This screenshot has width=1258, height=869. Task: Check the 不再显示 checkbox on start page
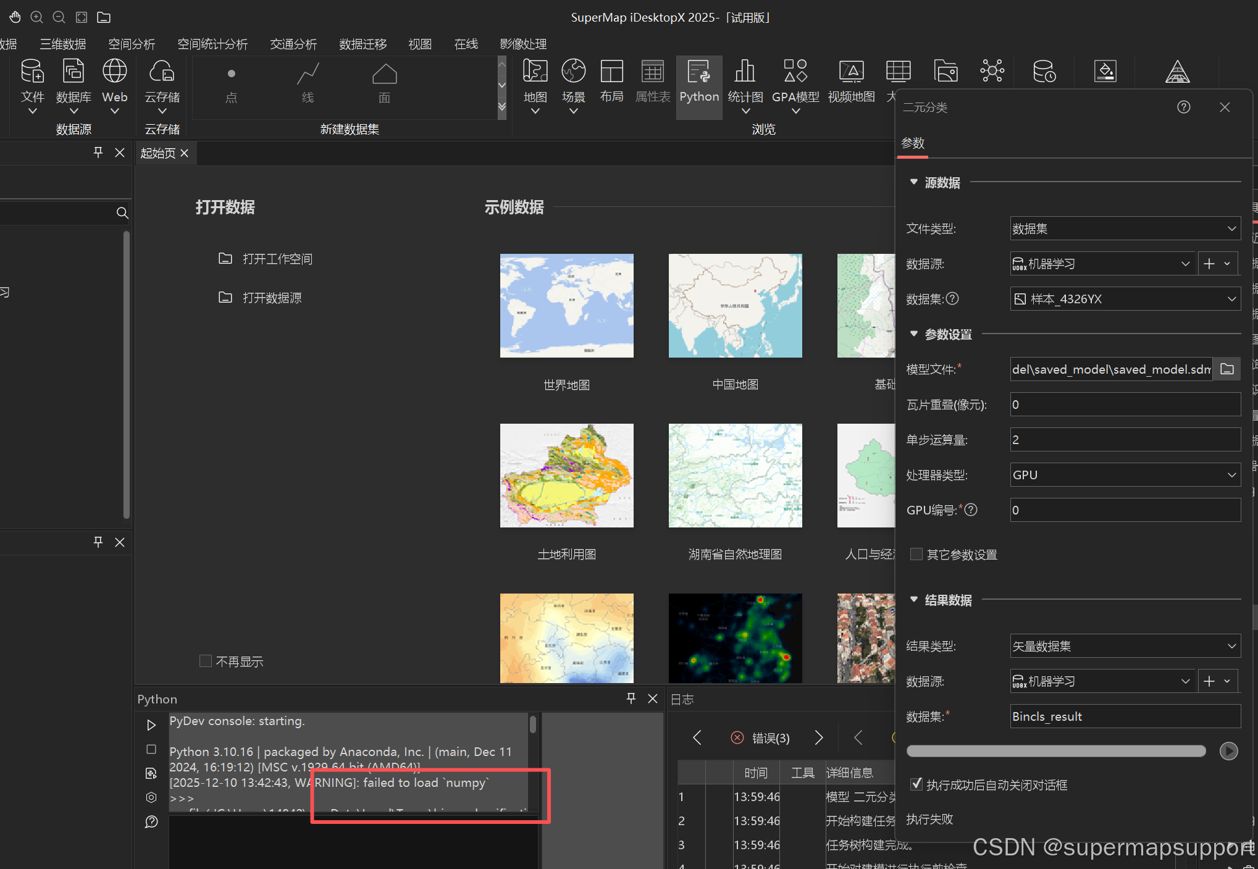point(206,661)
